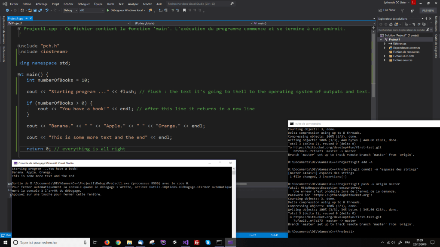Select the 'Références' item in Solution Explorer
Image resolution: width=440 pixels, height=247 pixels.
pos(400,44)
